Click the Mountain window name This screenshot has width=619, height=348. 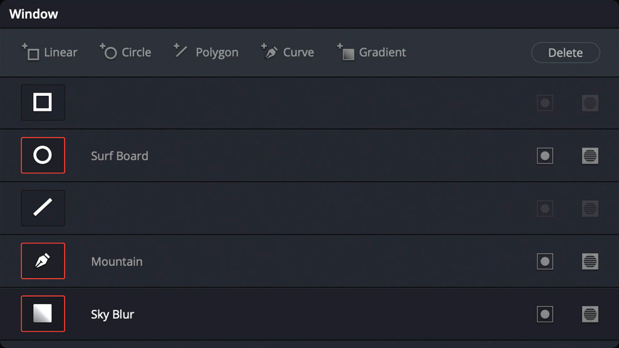click(x=117, y=262)
